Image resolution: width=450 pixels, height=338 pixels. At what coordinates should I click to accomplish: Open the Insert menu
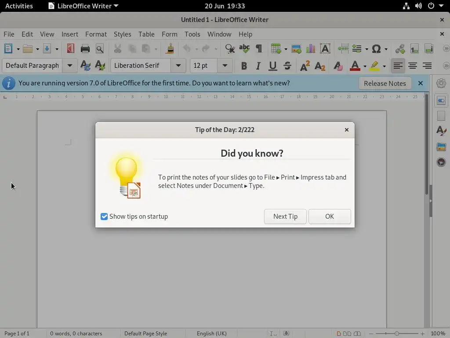(70, 34)
